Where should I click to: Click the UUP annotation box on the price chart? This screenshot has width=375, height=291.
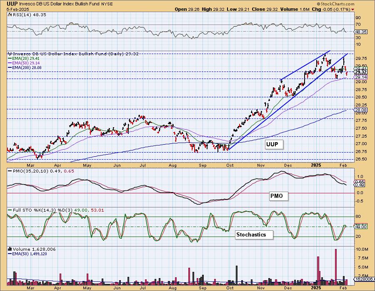point(274,145)
